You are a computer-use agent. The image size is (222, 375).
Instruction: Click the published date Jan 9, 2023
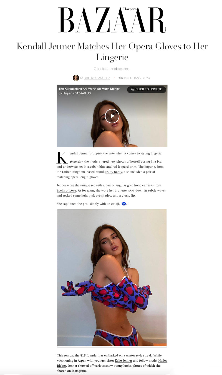133,78
